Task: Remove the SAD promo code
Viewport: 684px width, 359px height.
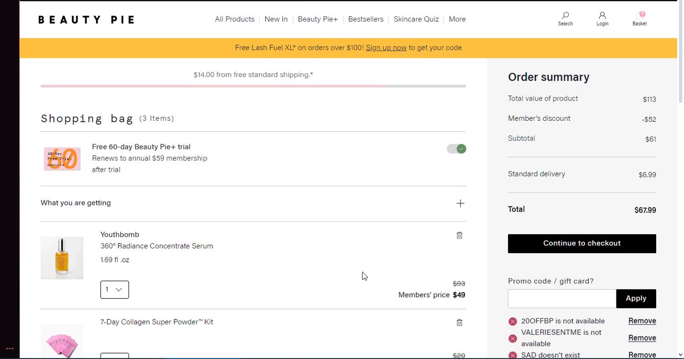Action: pos(642,355)
